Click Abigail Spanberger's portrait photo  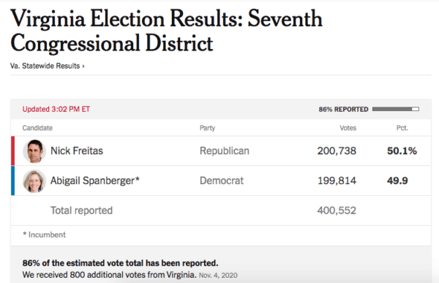pyautogui.click(x=34, y=181)
